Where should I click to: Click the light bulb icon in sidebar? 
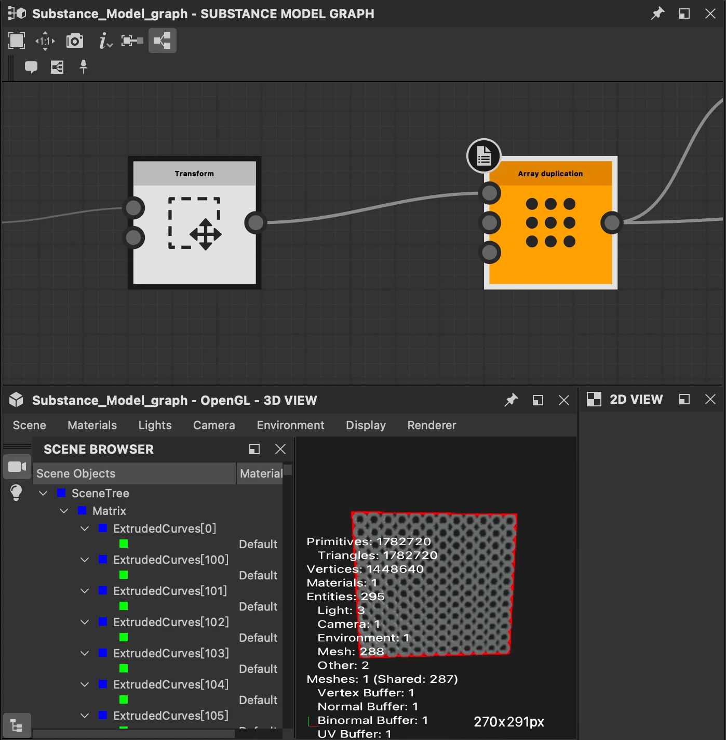pyautogui.click(x=16, y=492)
